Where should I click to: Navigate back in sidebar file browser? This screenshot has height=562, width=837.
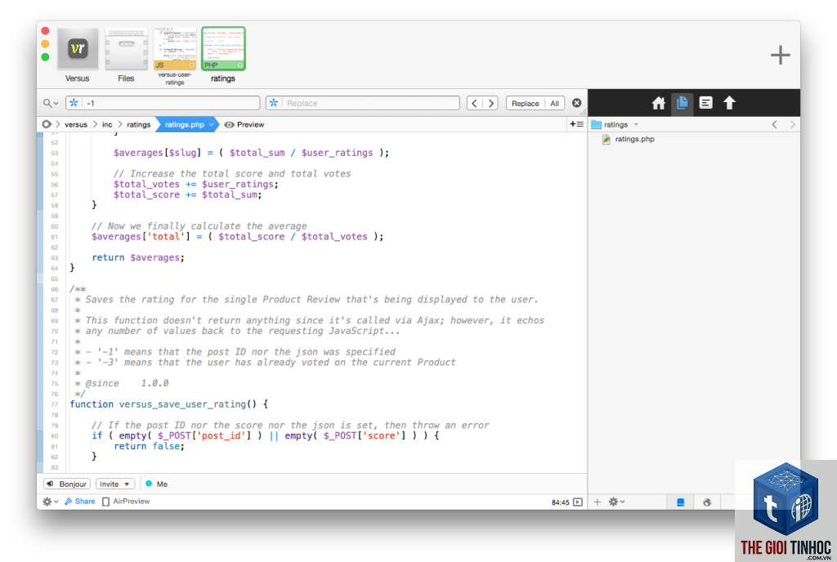pyautogui.click(x=774, y=124)
